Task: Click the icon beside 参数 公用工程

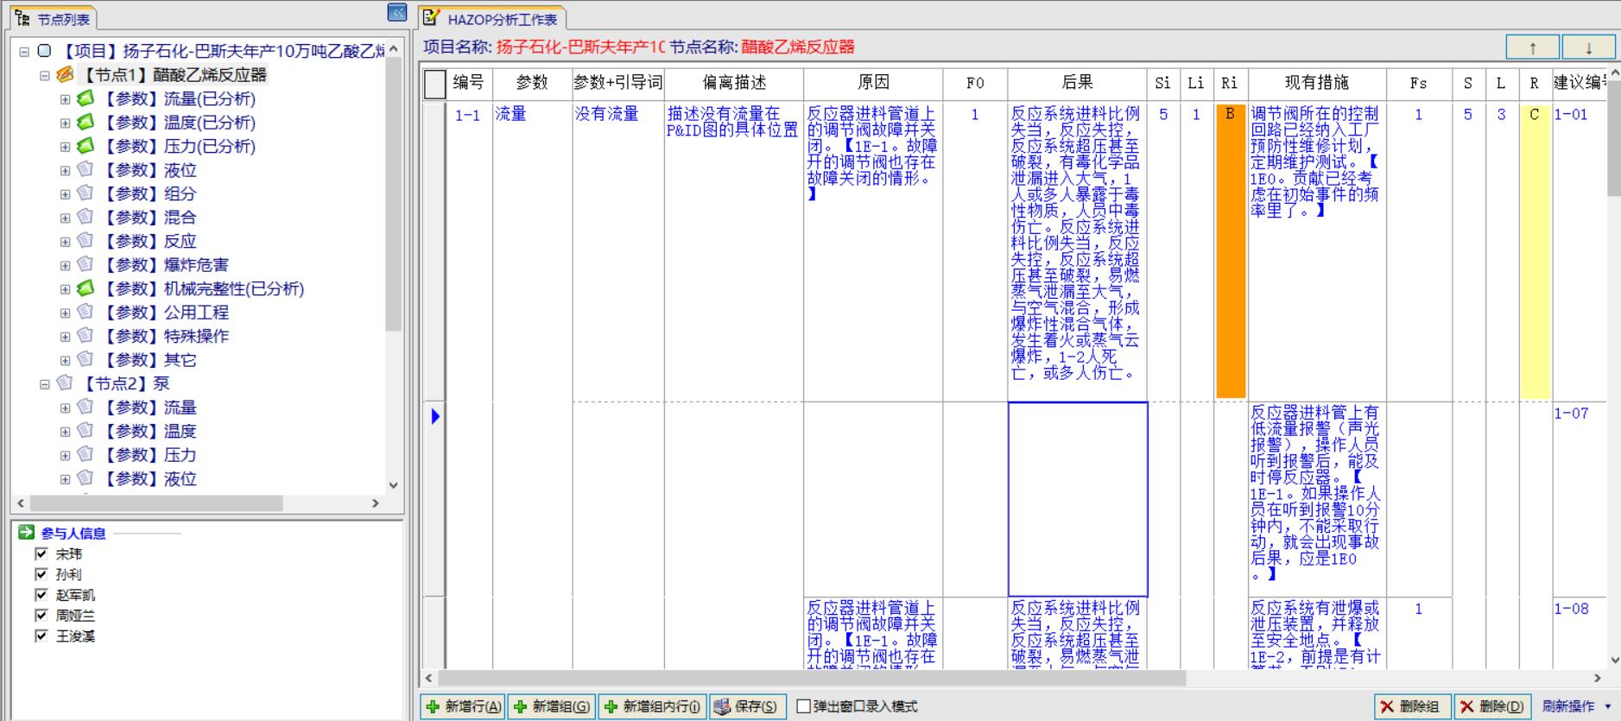Action: [x=85, y=313]
